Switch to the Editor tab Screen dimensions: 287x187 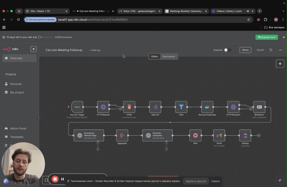[x=155, y=56]
